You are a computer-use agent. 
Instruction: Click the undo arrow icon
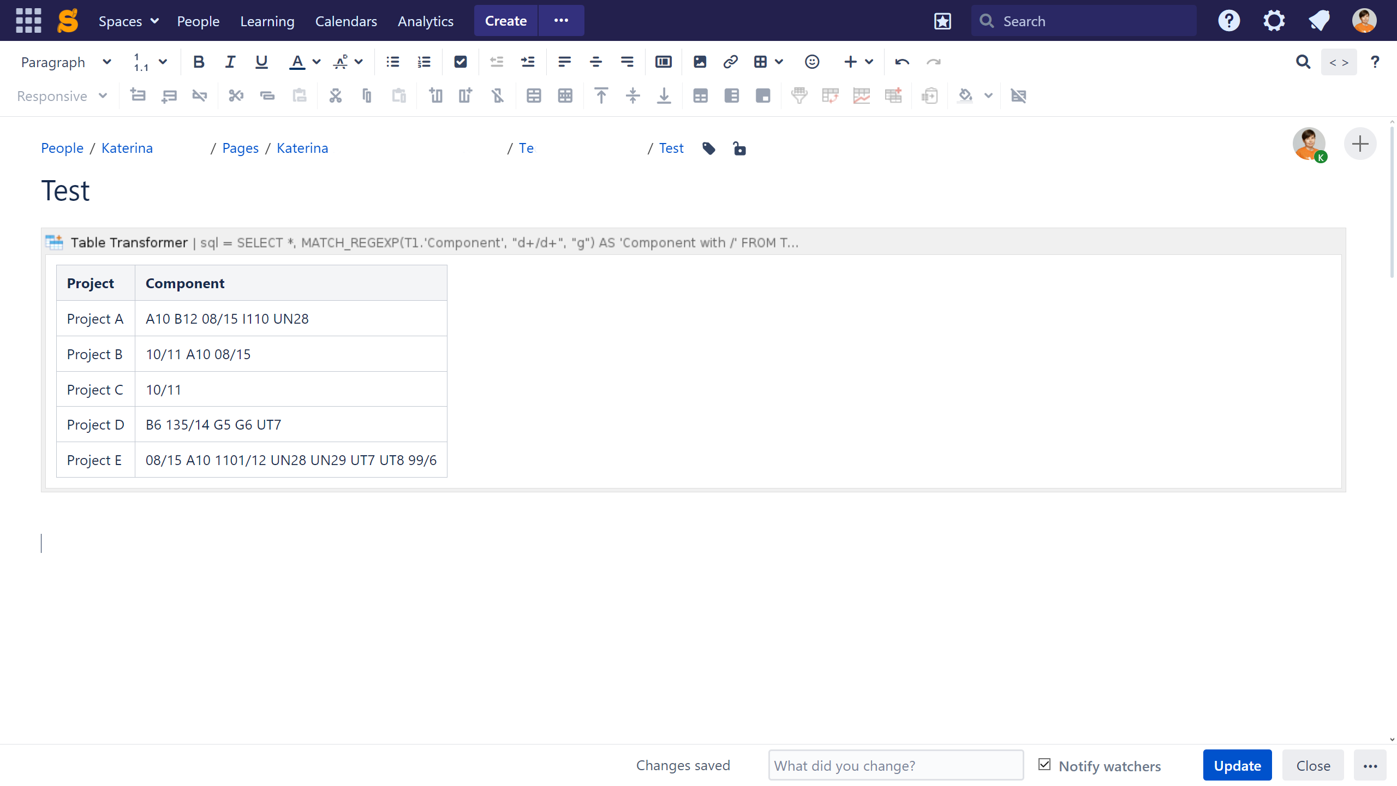[902, 62]
